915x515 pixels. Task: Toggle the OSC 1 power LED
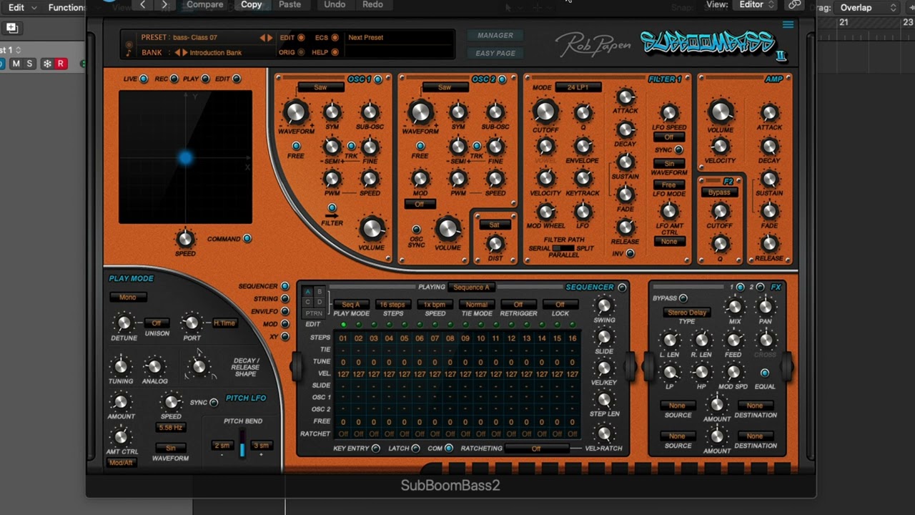tap(378, 79)
